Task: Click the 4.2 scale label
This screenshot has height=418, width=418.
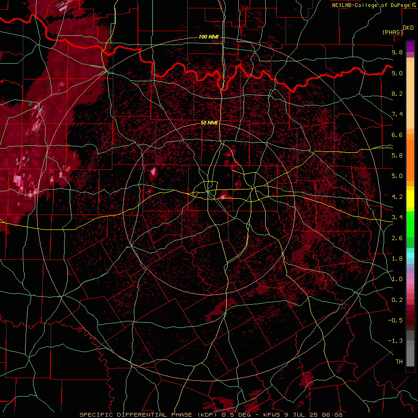Action: pos(397,197)
